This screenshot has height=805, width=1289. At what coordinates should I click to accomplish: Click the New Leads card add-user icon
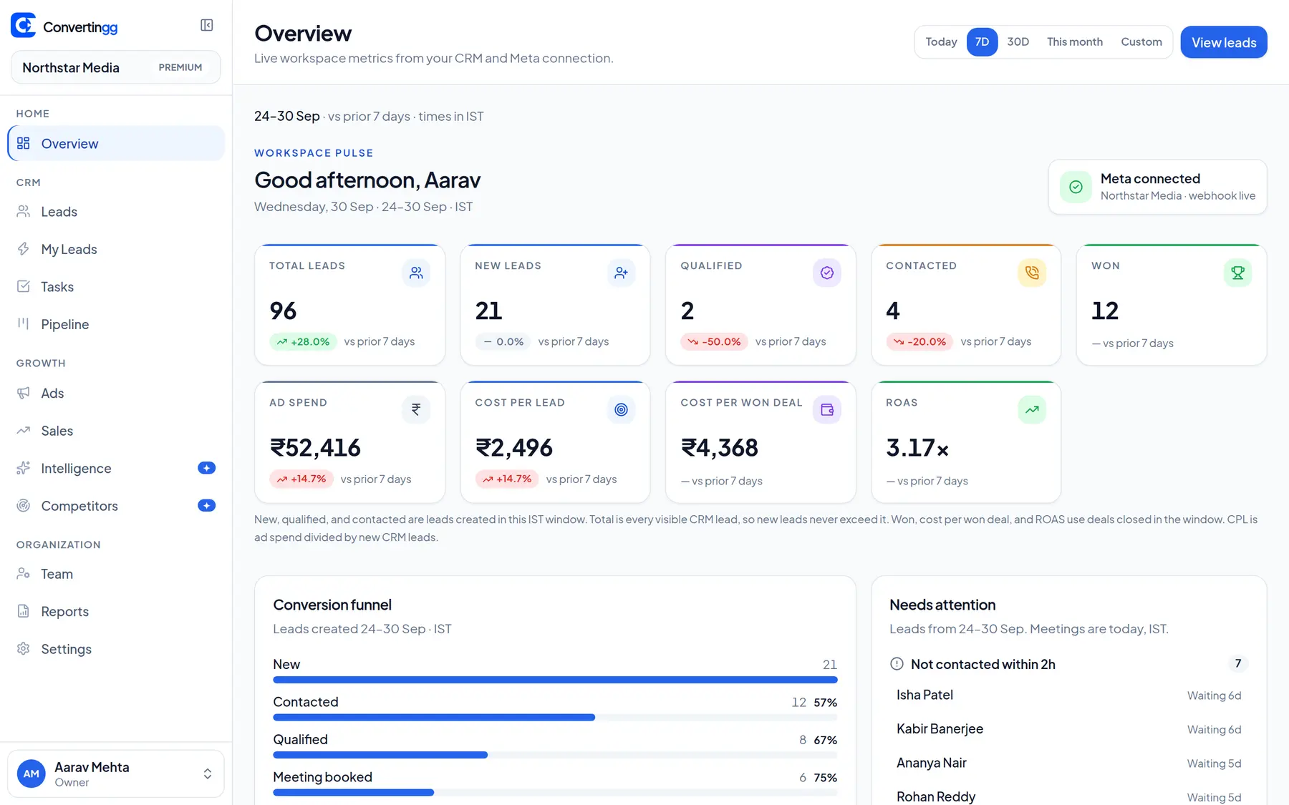click(x=622, y=273)
